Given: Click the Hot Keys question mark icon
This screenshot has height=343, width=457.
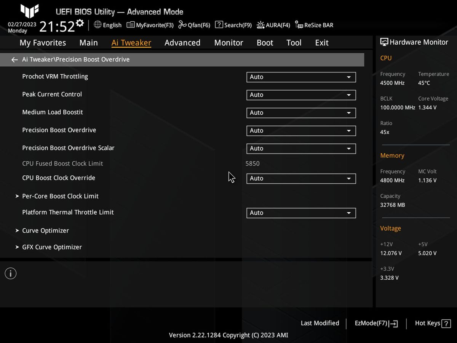Looking at the screenshot, I should [446, 323].
